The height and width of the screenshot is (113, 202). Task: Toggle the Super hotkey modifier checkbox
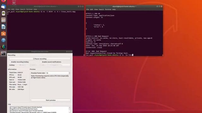[x=51, y=65]
